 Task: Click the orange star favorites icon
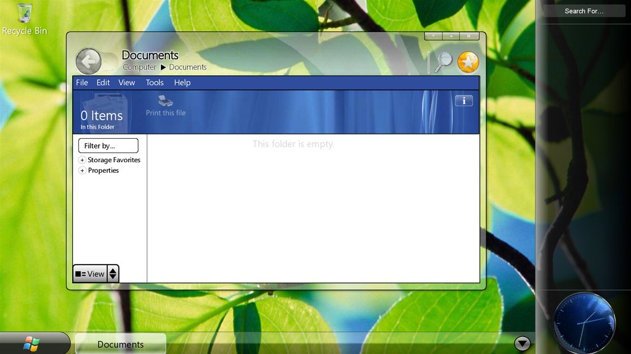[x=468, y=62]
